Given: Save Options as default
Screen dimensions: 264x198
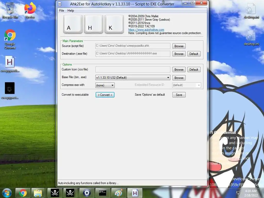Looking at the screenshot, I should [179, 95].
